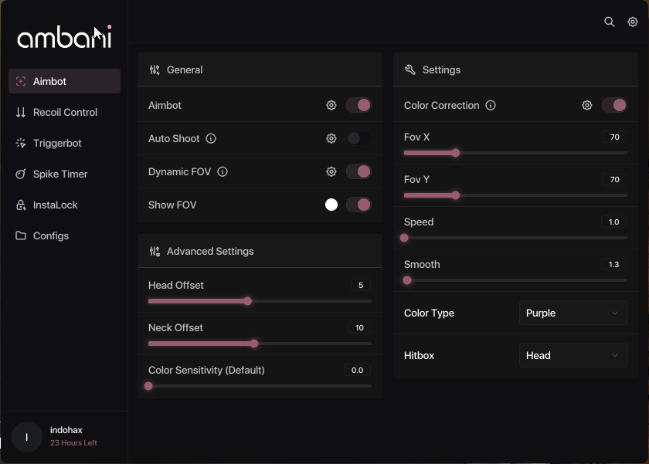
Task: Go to the Configs page
Action: [65, 235]
